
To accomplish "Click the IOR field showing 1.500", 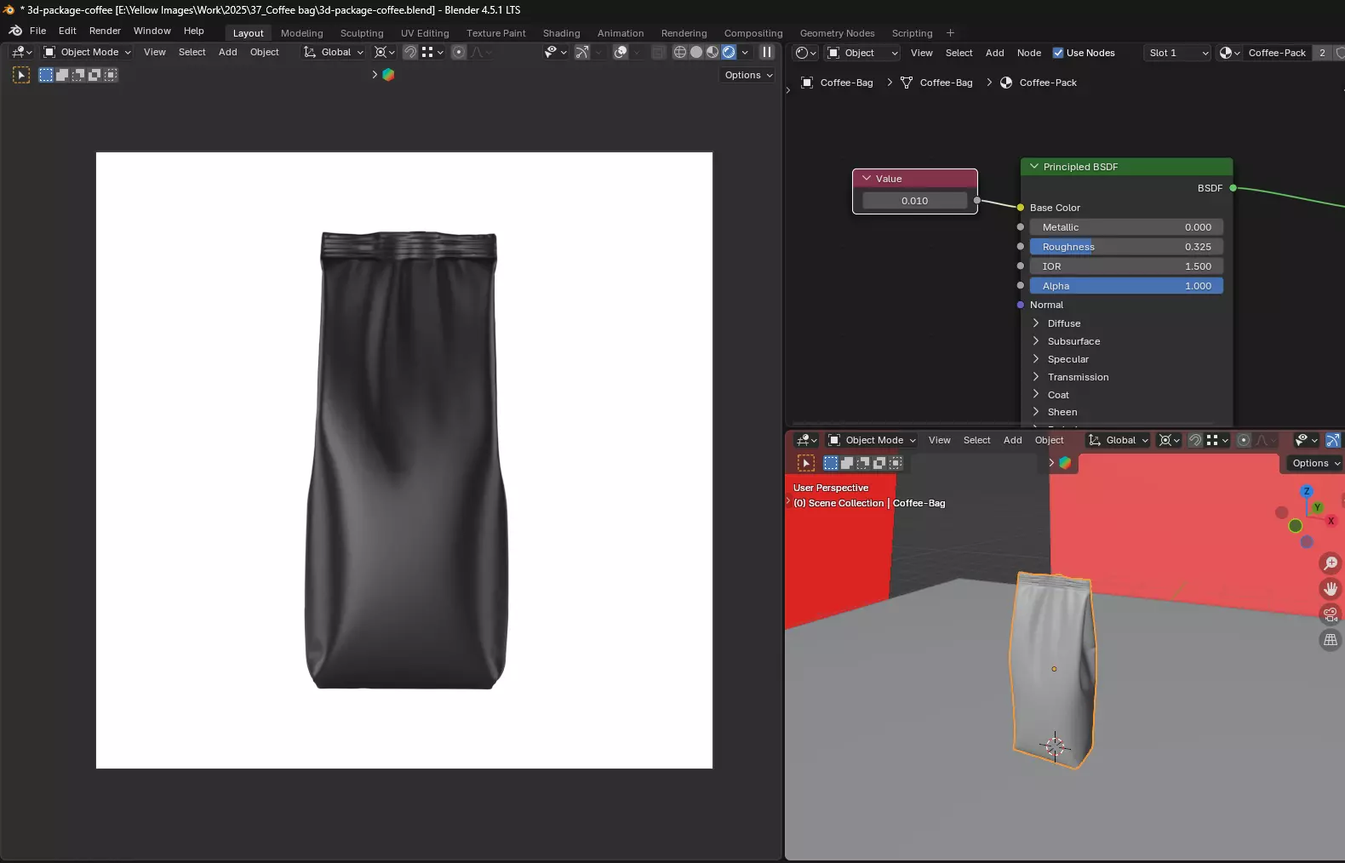I will point(1126,266).
